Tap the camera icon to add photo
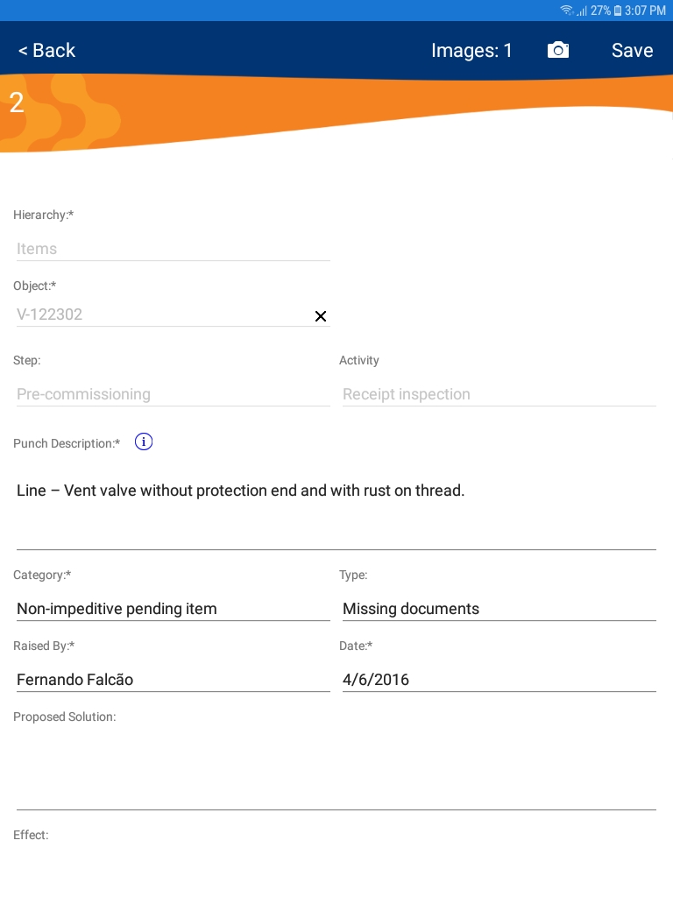 [x=558, y=50]
